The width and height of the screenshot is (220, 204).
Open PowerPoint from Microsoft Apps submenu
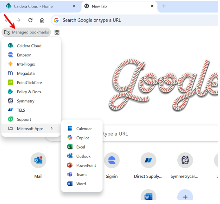tap(82, 165)
